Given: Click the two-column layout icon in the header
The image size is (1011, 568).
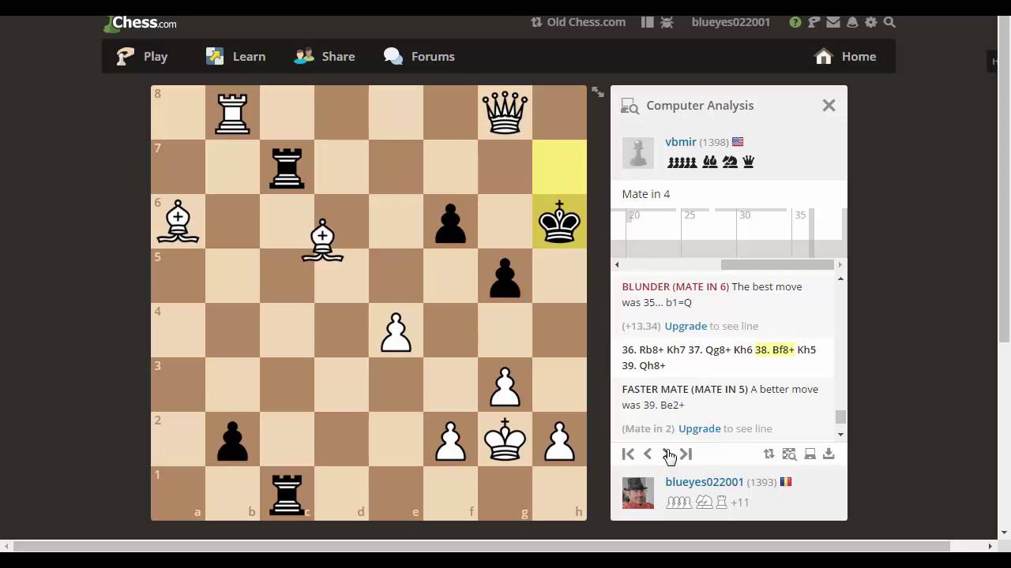Looking at the screenshot, I should point(648,22).
